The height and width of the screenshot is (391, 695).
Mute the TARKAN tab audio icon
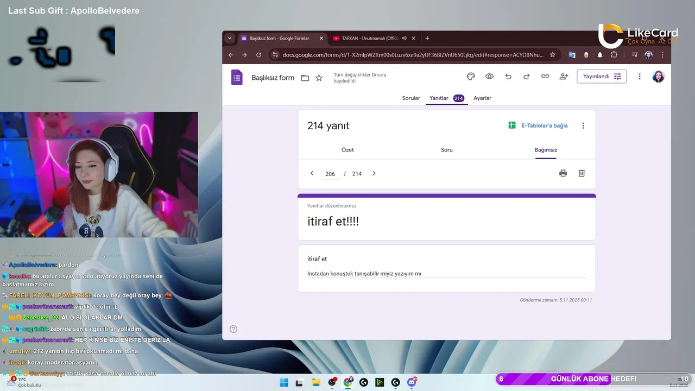click(404, 39)
